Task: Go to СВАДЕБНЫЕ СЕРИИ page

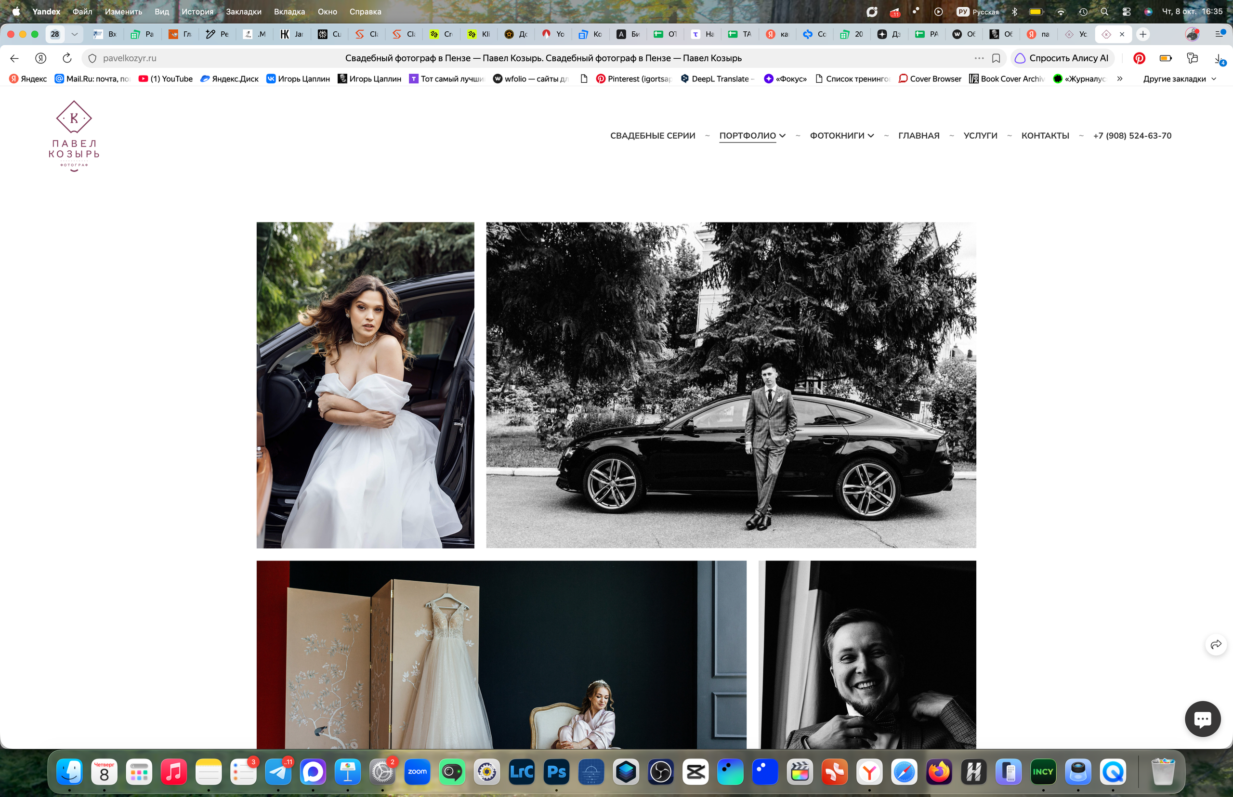Action: [652, 136]
